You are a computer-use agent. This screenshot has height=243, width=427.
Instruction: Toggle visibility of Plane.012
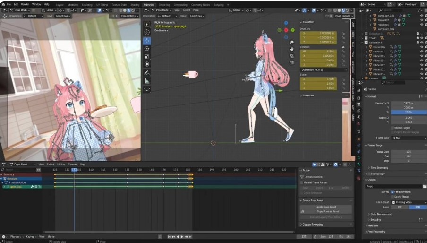(422, 69)
